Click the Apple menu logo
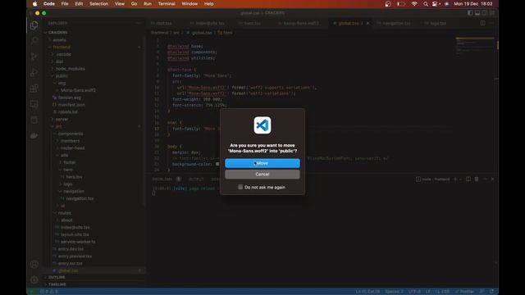525x295 pixels. [34, 4]
